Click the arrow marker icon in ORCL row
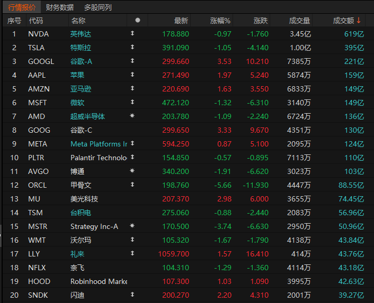This screenshot has width=374, height=303. 132,185
